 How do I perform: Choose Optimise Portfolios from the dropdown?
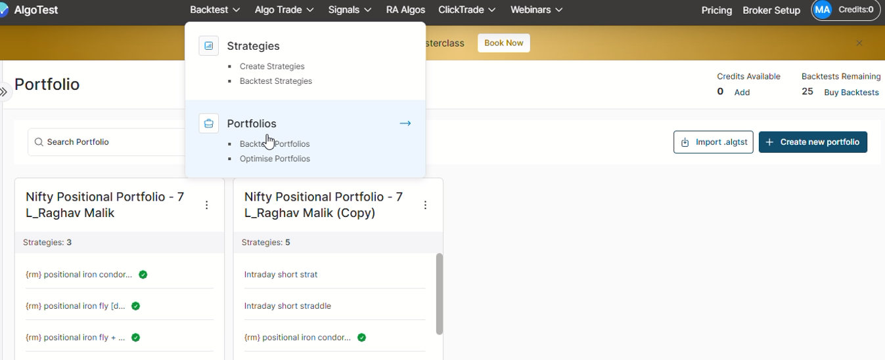pos(275,159)
